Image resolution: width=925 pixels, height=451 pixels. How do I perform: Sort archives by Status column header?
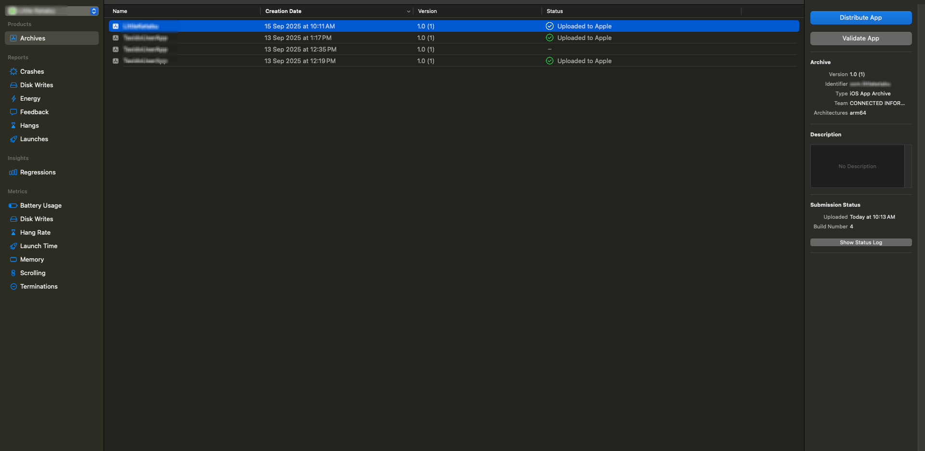tap(555, 11)
